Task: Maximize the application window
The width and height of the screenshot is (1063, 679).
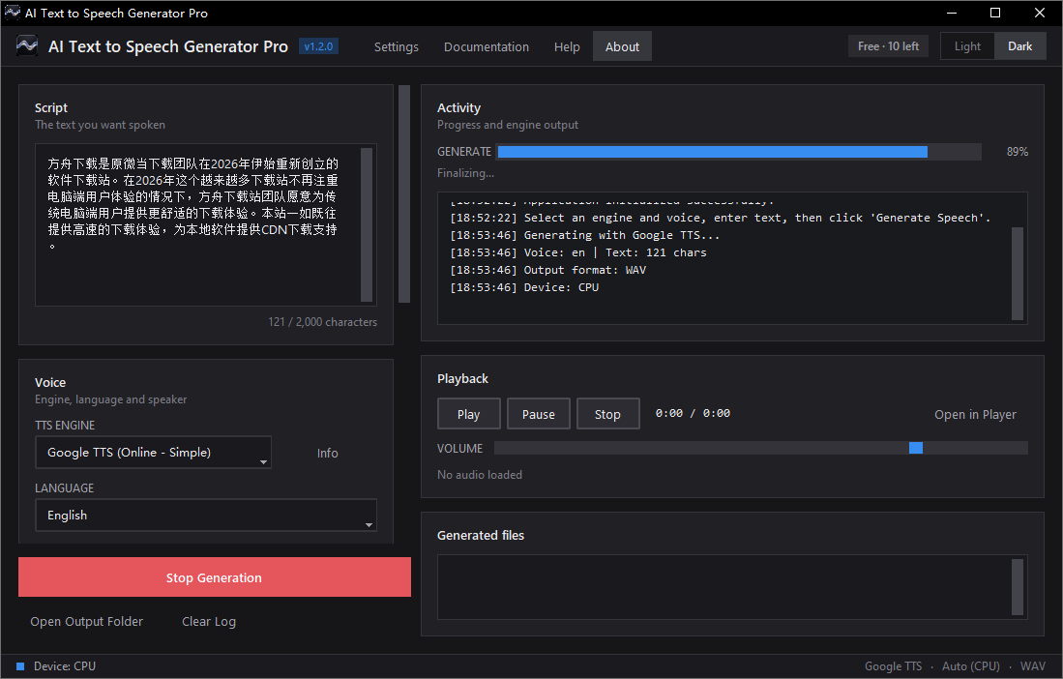Action: pyautogui.click(x=995, y=13)
